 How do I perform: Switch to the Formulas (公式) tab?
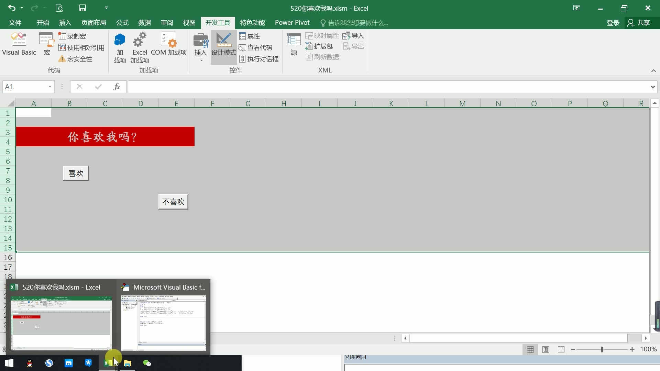[x=122, y=23]
